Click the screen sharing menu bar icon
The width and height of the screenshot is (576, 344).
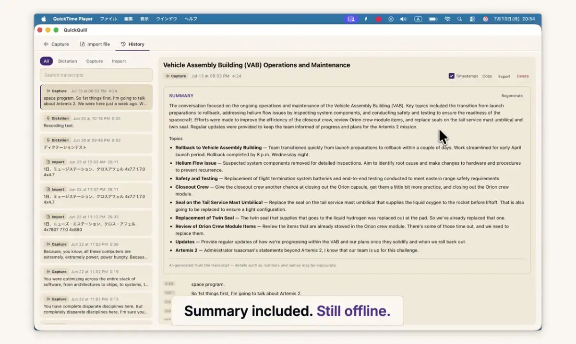[351, 19]
